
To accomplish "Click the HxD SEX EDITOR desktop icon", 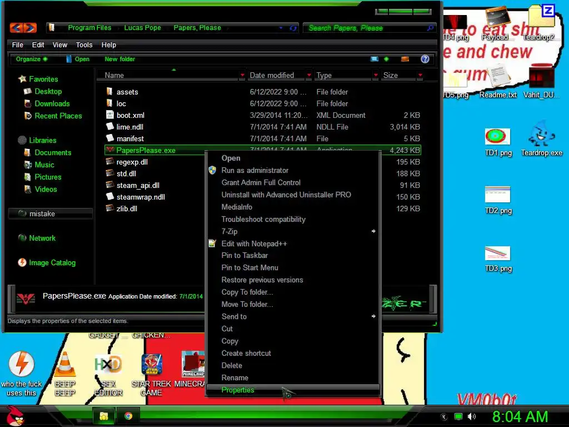I will click(108, 375).
